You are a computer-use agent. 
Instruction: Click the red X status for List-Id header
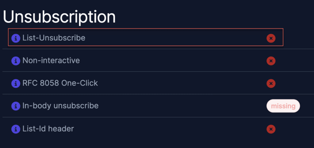coord(271,129)
